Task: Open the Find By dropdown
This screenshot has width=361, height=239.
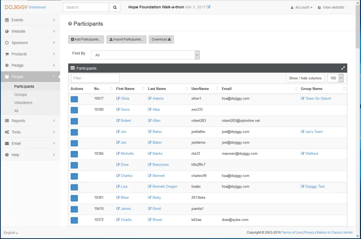Action: [145, 55]
